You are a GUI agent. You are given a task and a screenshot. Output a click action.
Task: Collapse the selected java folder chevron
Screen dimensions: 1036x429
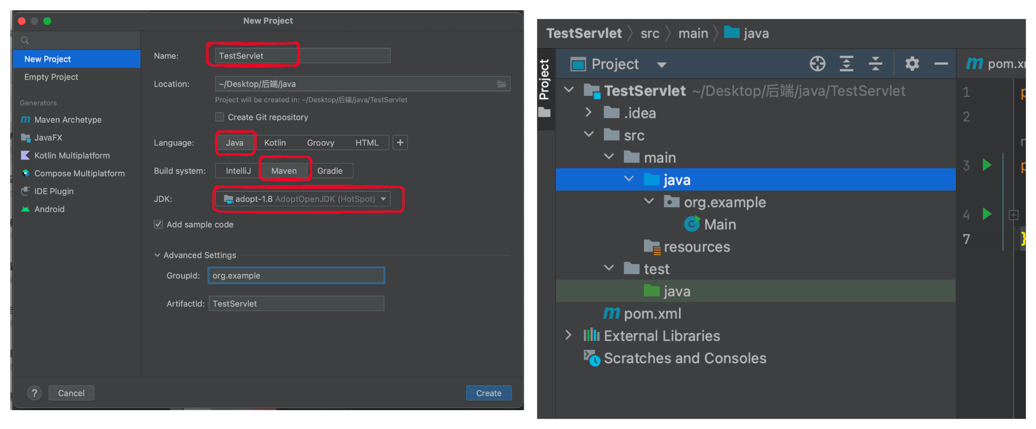click(629, 179)
